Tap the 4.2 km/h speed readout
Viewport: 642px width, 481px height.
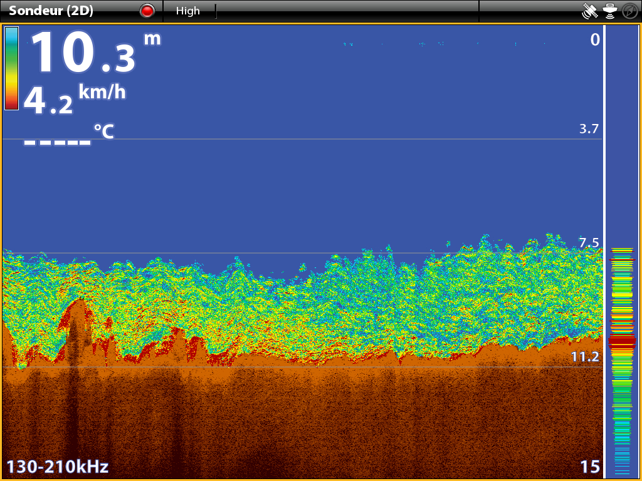coord(74,100)
